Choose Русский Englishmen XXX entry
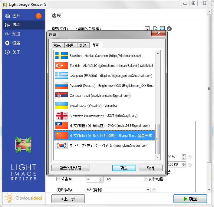214x207 pixels. [x=104, y=86]
